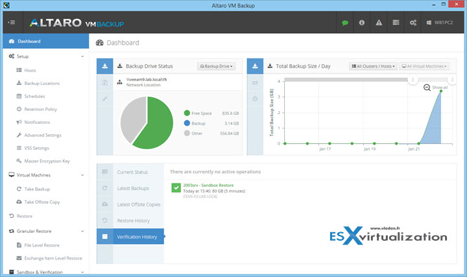Viewport: 467px width, 277px height.
Task: Click the Exchange Item envelope icon
Action: point(19,258)
